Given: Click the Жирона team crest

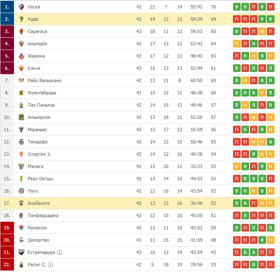Looking at the screenshot, I should [22, 56].
